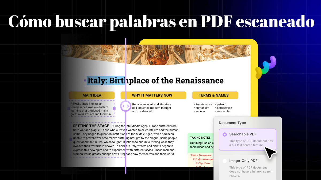The width and height of the screenshot is (321, 180).
Task: Select the purple handle left of the title
Action: coord(86,81)
